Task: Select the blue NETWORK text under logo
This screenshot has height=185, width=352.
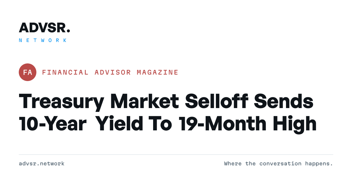Action: point(43,41)
